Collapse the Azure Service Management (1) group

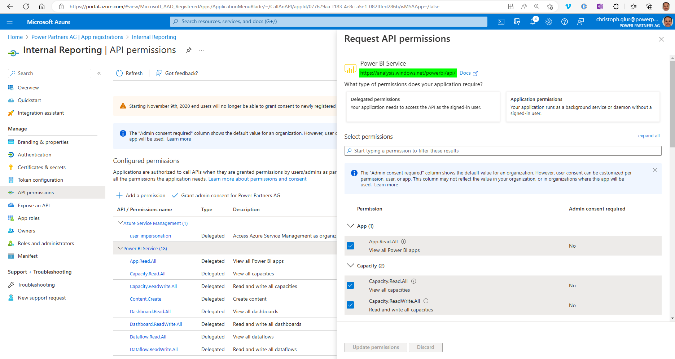point(120,223)
